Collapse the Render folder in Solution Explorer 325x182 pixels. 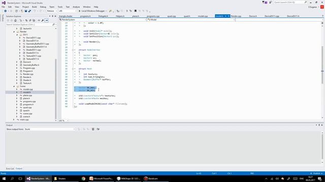coord(14,32)
